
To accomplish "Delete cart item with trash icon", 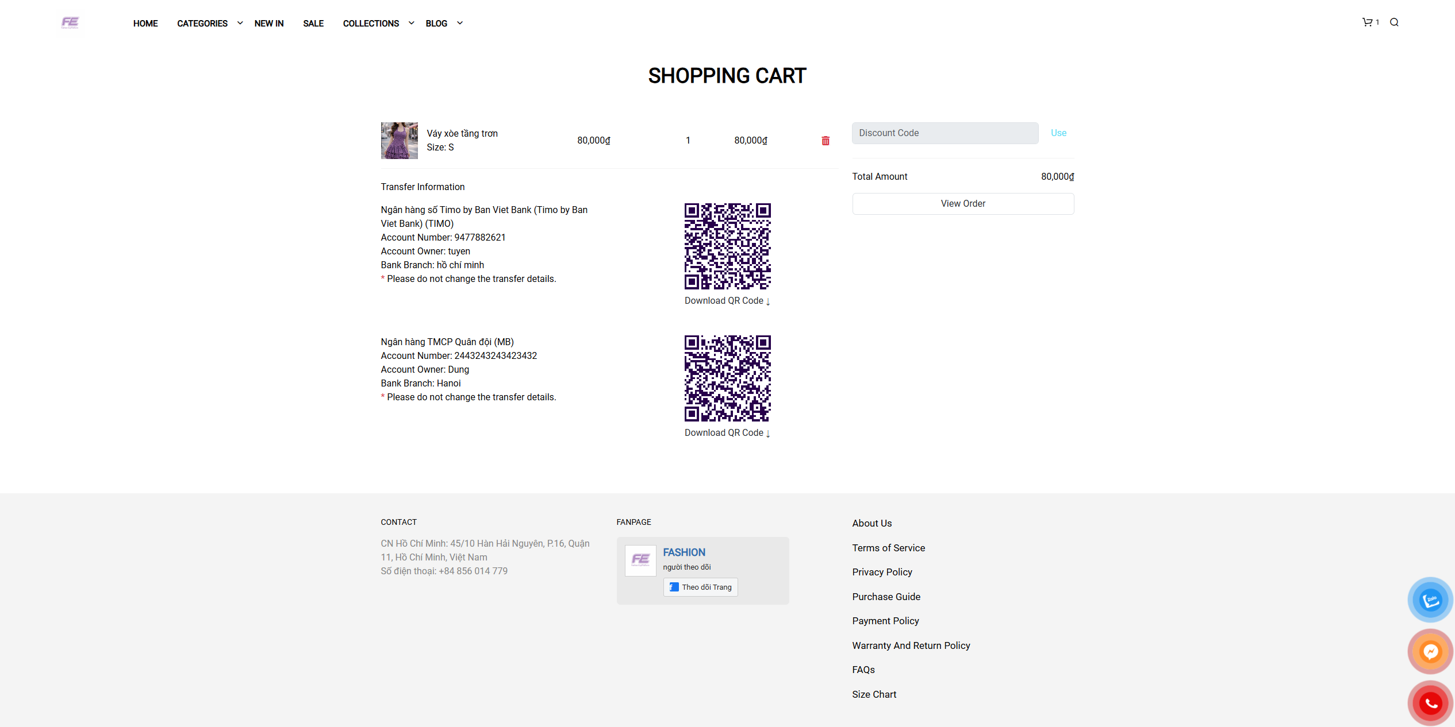I will 825,141.
